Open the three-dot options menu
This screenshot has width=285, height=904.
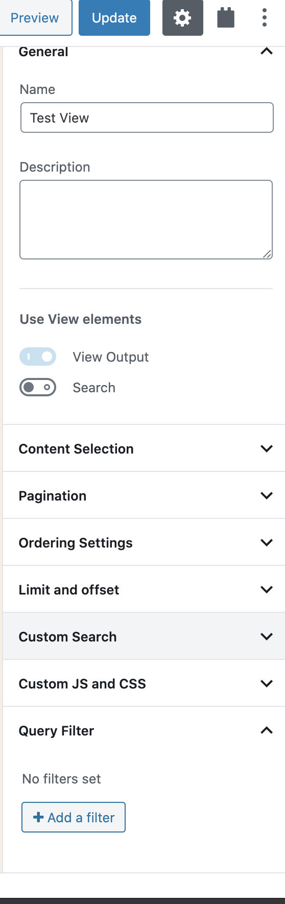265,18
